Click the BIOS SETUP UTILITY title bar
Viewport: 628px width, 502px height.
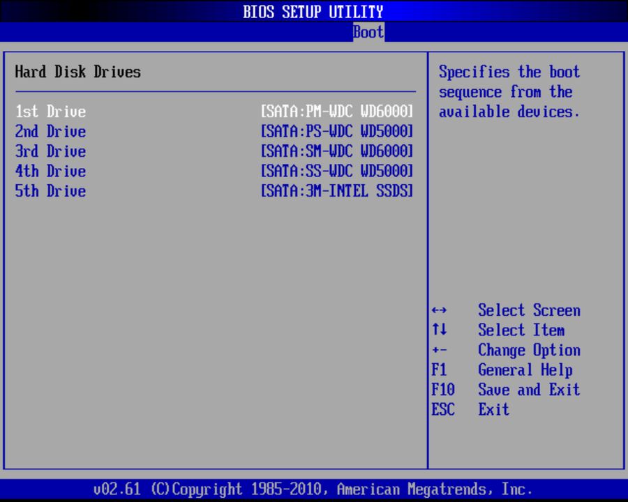coord(313,11)
